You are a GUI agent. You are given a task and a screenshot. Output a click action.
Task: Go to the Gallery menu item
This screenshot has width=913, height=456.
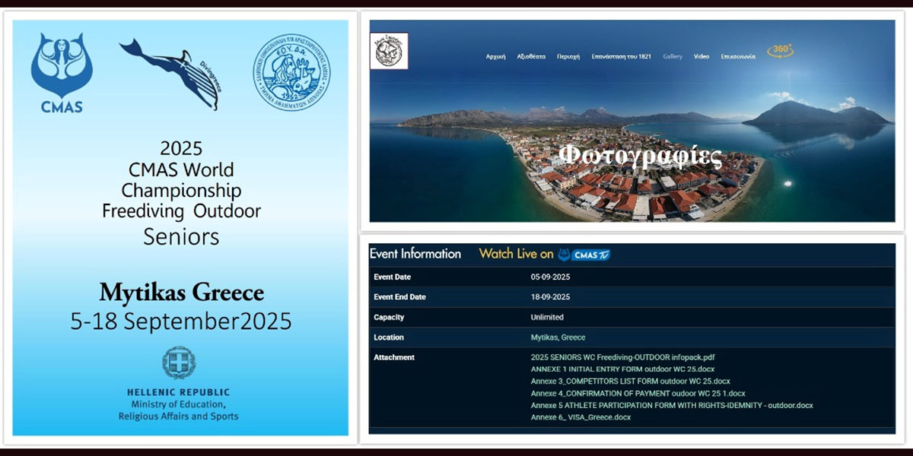coord(673,57)
